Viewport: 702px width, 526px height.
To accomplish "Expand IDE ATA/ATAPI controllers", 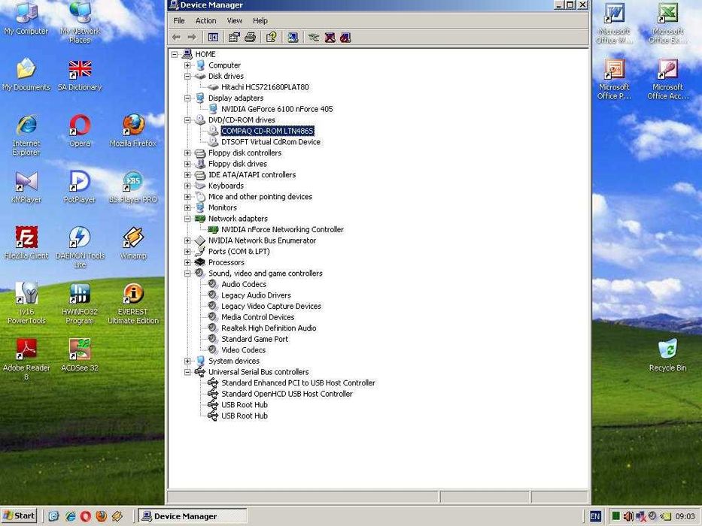I will pyautogui.click(x=187, y=175).
